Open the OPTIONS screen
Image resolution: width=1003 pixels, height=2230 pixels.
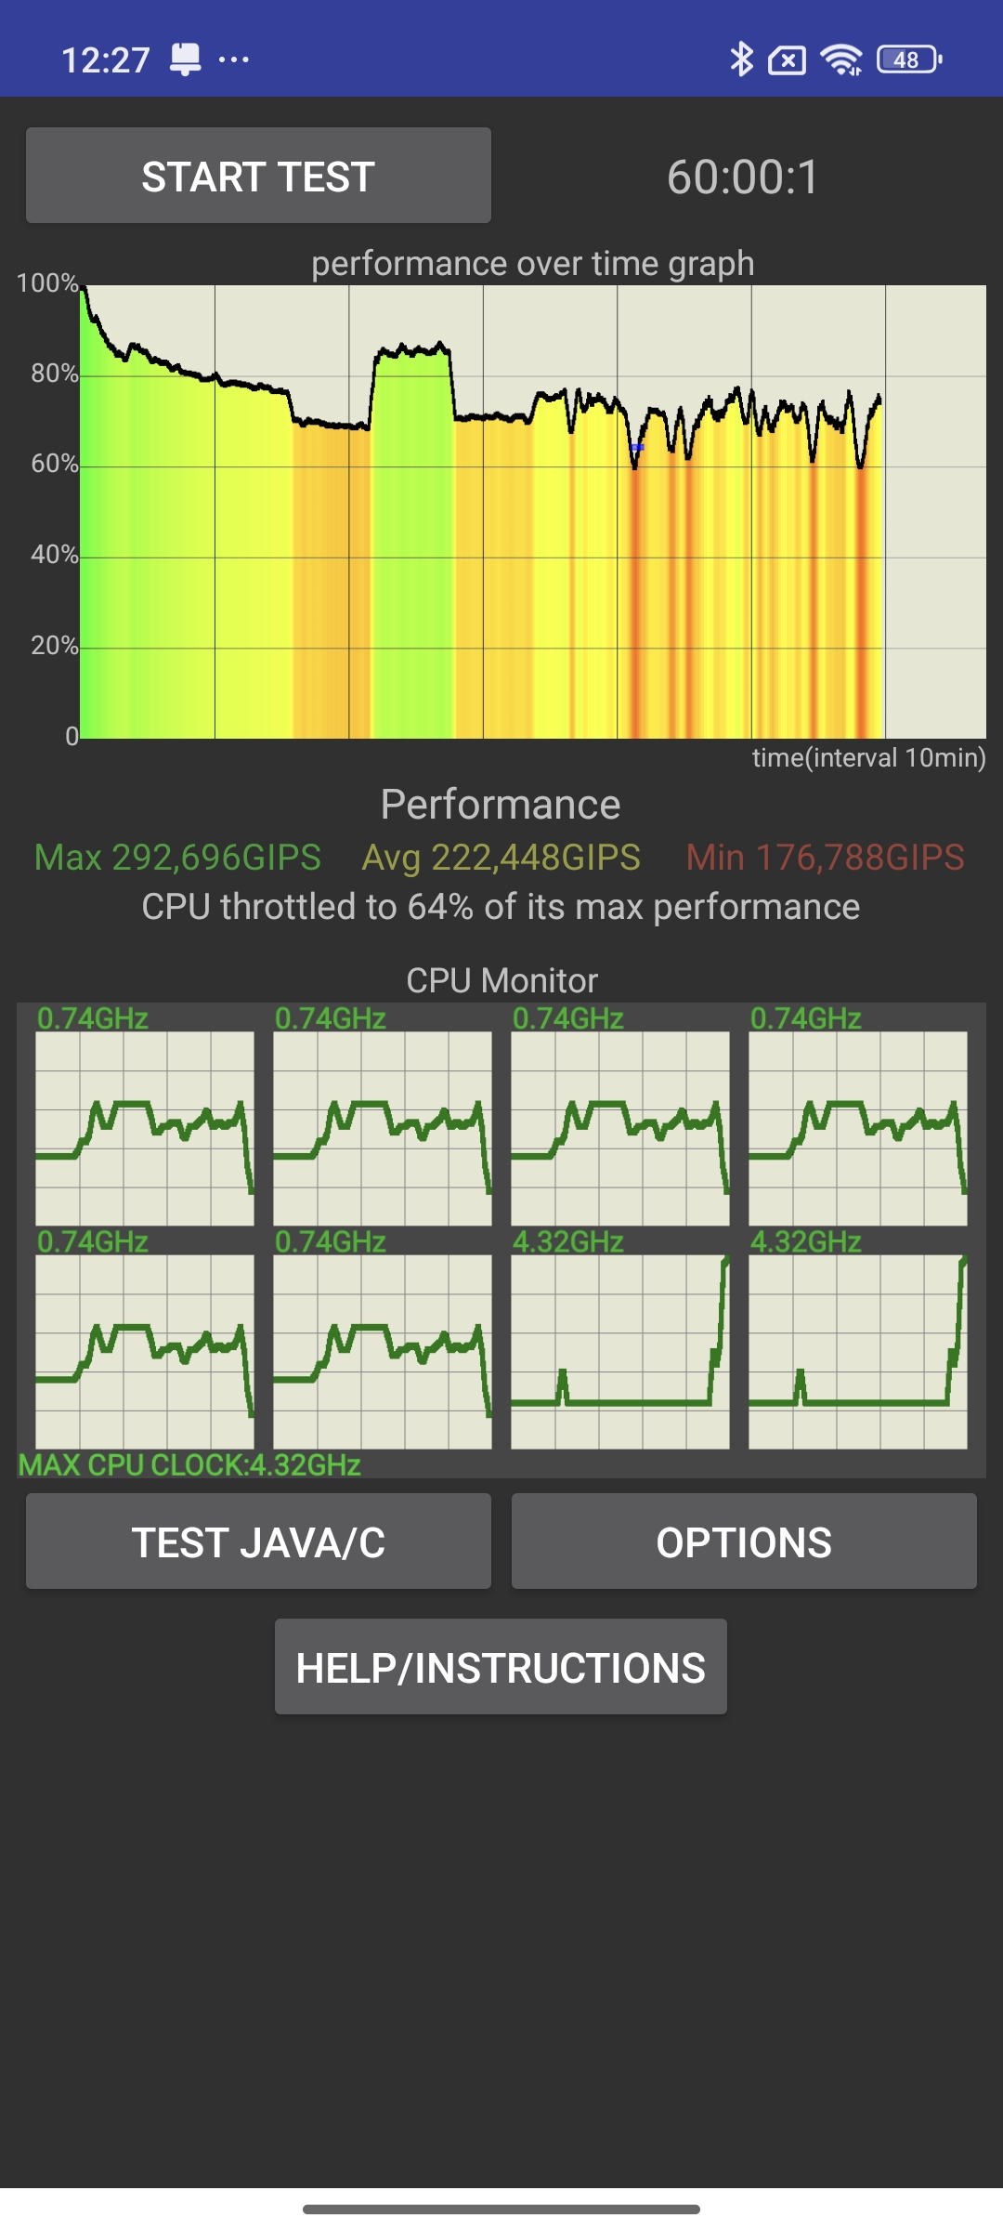pyautogui.click(x=744, y=1542)
